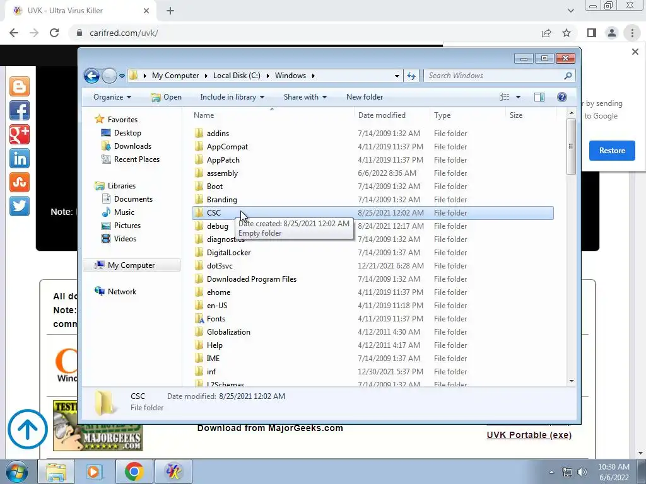This screenshot has width=646, height=484.
Task: Click the LinkedIn share icon
Action: pos(20,158)
